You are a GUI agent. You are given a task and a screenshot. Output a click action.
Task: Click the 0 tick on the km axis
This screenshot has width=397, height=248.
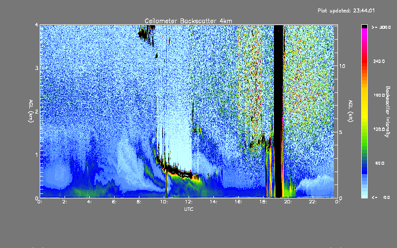(37, 198)
